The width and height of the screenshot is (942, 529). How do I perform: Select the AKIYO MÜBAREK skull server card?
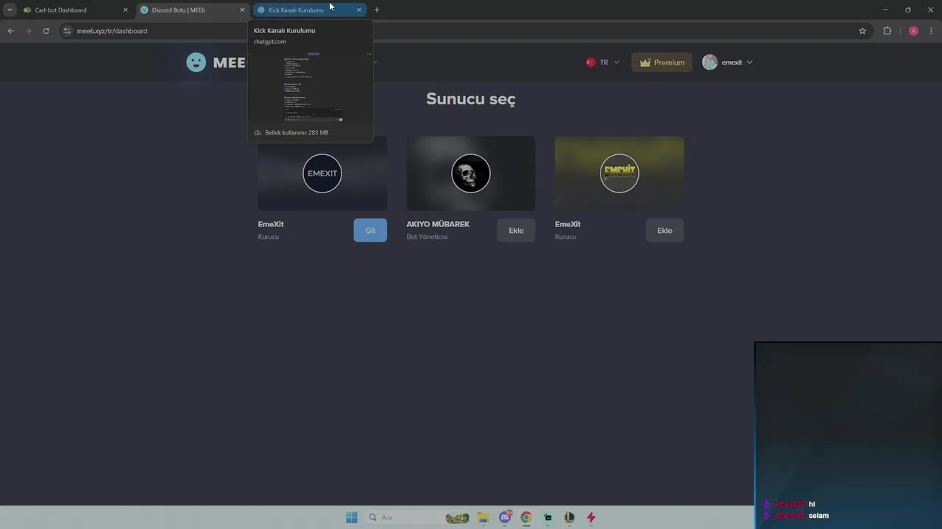pos(471,173)
